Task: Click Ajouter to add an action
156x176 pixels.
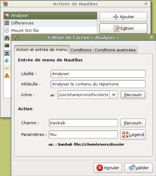Action: [123, 17]
